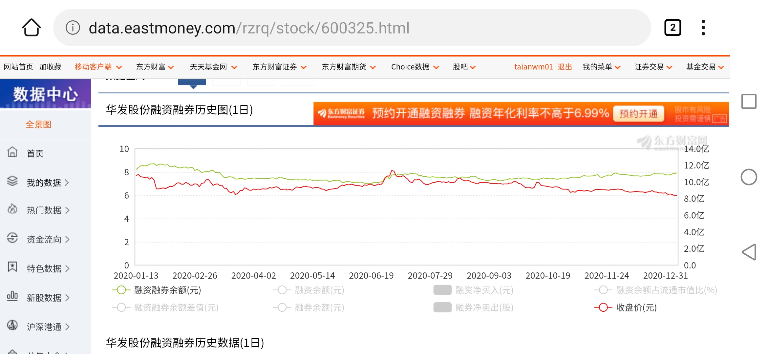The height and width of the screenshot is (354, 768).
Task: Expand the 移动客户端 dropdown
Action: tap(98, 67)
